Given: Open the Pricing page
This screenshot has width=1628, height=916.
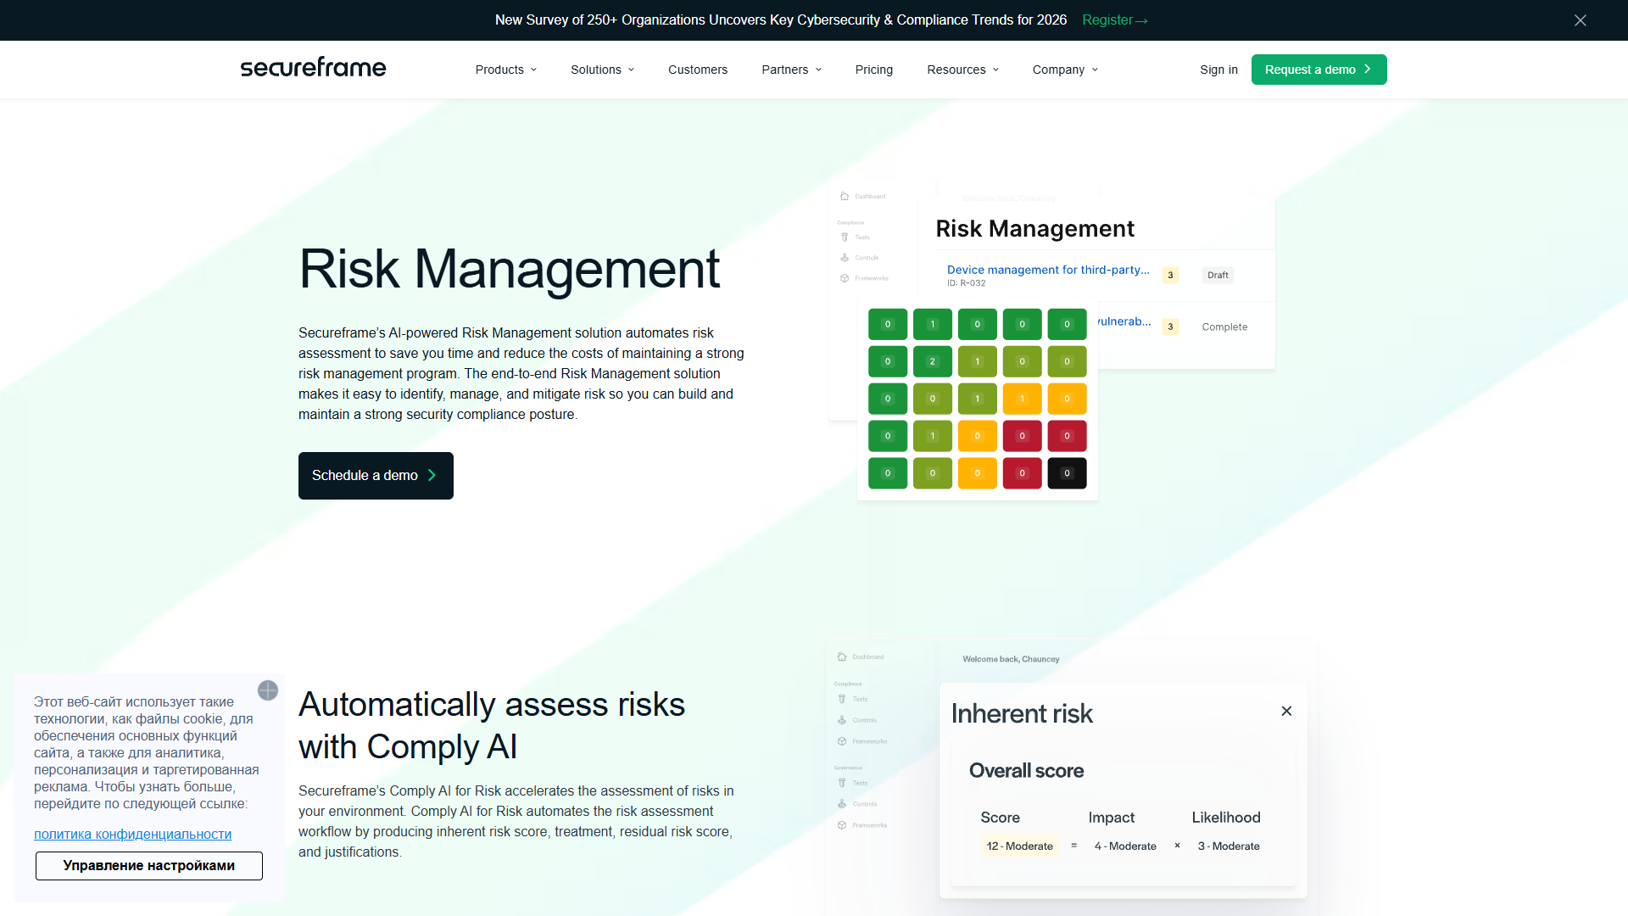Looking at the screenshot, I should click(874, 70).
